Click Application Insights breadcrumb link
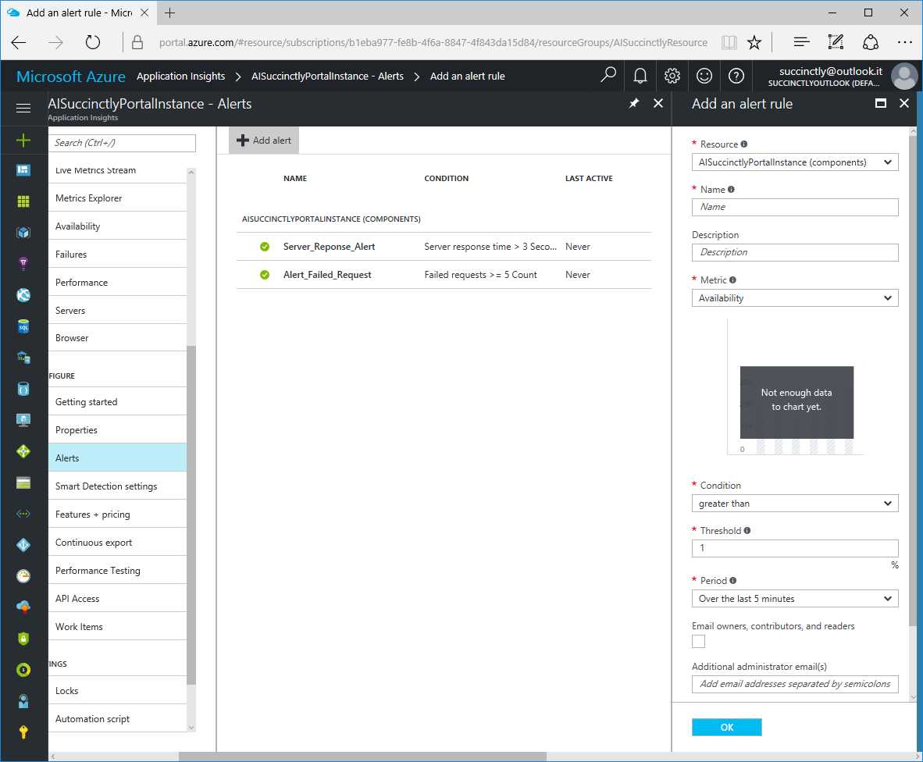Screen dimensions: 923x762 point(180,76)
